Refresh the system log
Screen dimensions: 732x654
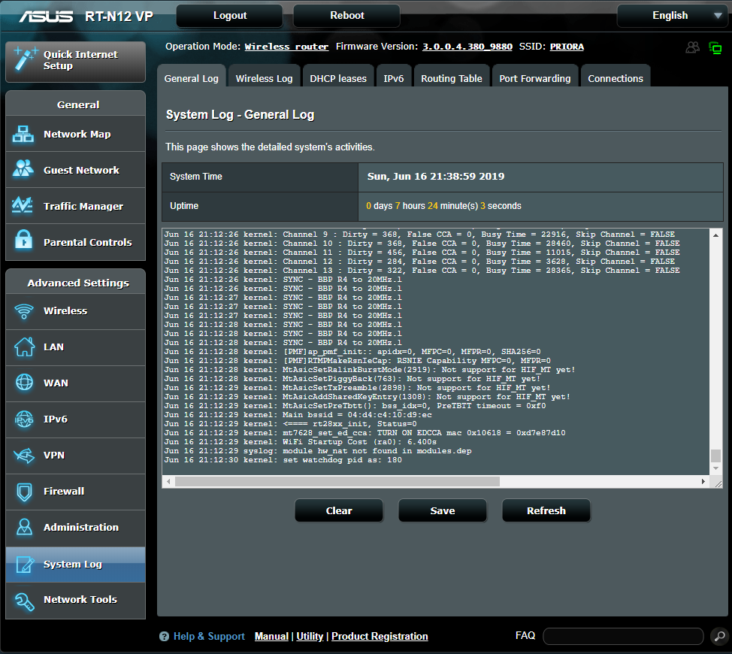coord(546,510)
